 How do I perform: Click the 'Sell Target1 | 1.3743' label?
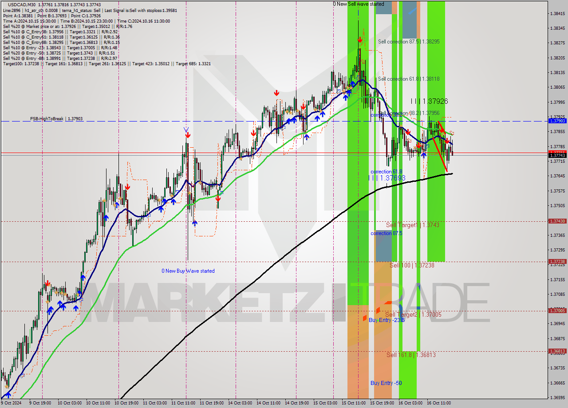[413, 225]
